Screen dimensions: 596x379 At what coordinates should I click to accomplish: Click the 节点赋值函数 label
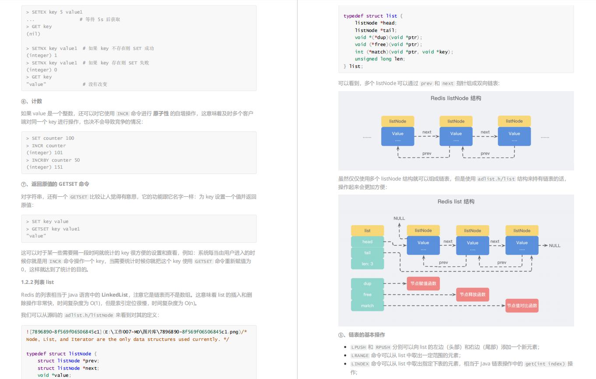pyautogui.click(x=423, y=283)
